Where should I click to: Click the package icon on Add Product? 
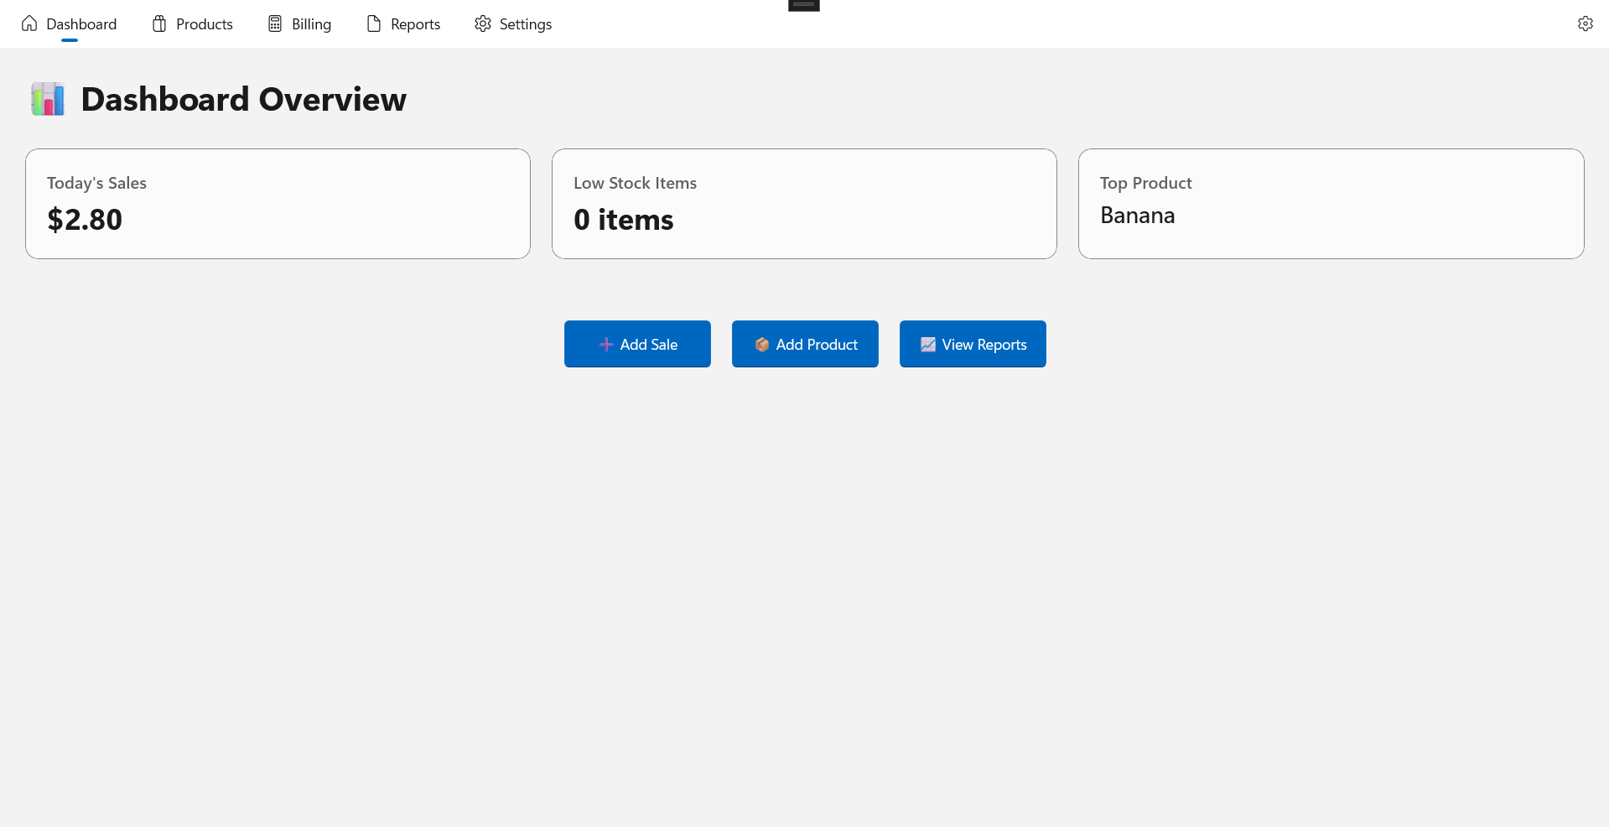click(x=762, y=345)
